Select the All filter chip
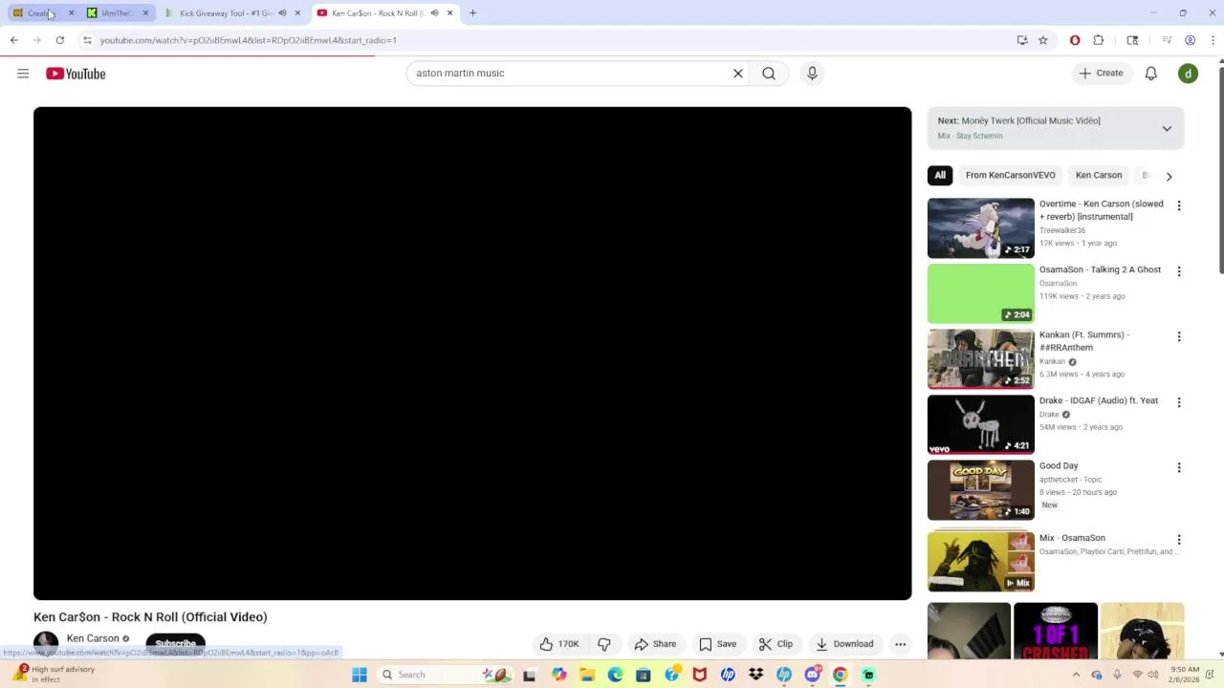This screenshot has width=1224, height=688. coord(940,175)
